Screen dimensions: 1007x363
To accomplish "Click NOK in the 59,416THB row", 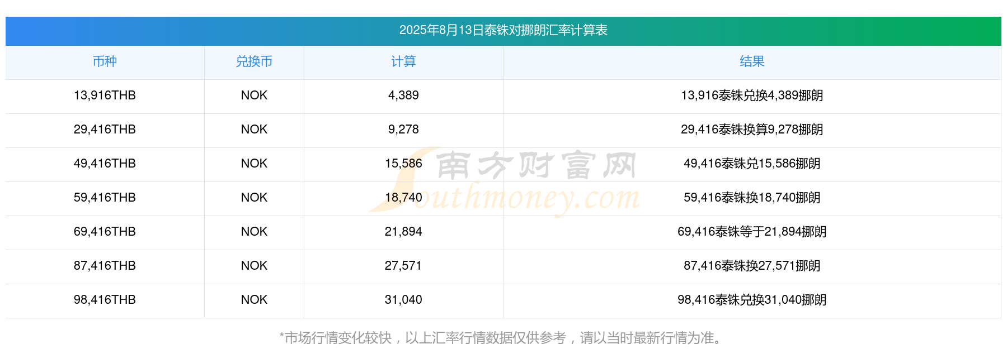I will (254, 198).
